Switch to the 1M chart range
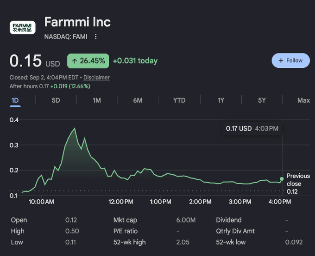 tap(97, 100)
